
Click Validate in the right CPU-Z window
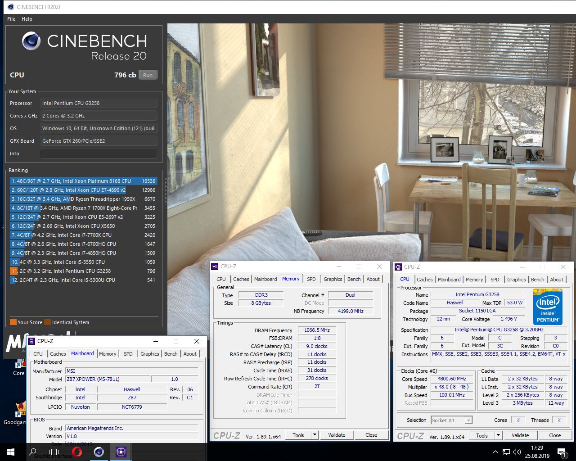[520, 435]
